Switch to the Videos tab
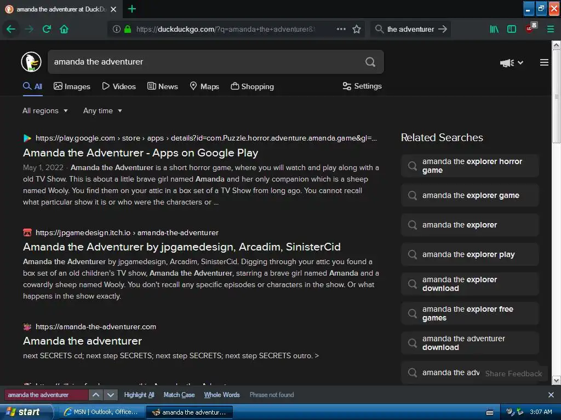Viewport: 561px width, 420px height. point(119,86)
